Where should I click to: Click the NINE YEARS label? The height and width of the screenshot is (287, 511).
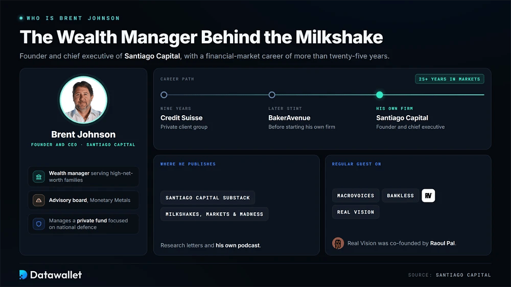pyautogui.click(x=176, y=109)
